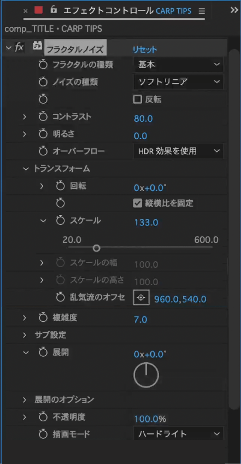This screenshot has height=464, width=241.
Task: Click the スケール value 133.0
Action: (146, 222)
